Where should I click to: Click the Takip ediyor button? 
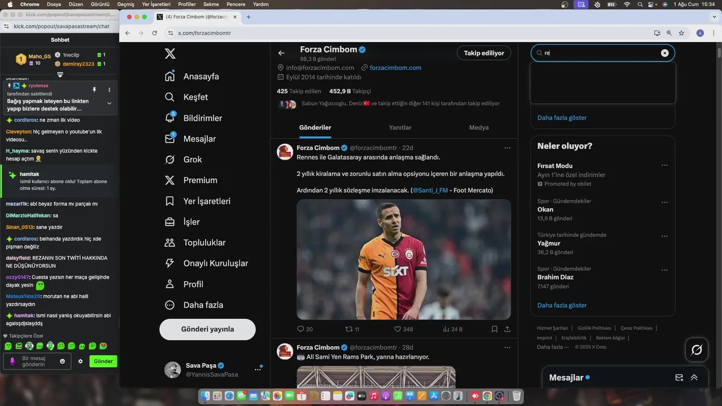point(484,53)
